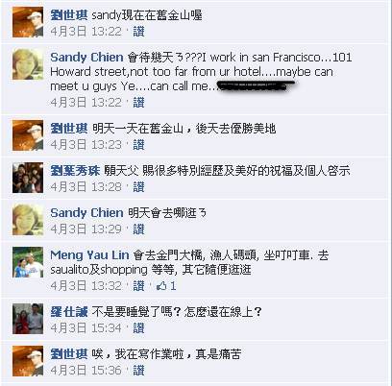Click the like count number 1
Screen dimensions: 392x386
tap(173, 286)
